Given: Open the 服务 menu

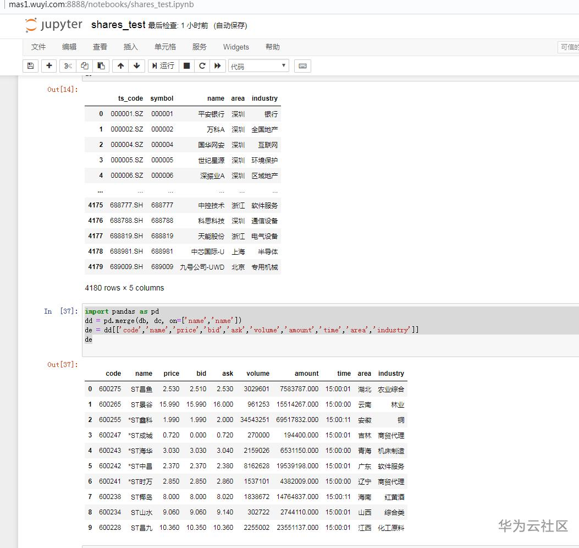Looking at the screenshot, I should tap(200, 47).
